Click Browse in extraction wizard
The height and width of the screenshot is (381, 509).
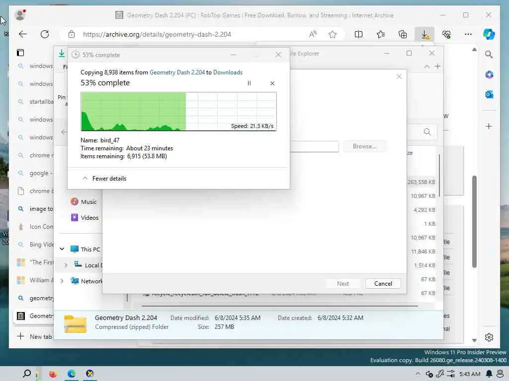coord(364,146)
